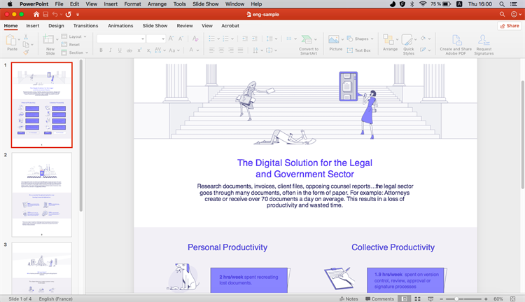Center the text alignment
This screenshot has width=525, height=302.
221,50
